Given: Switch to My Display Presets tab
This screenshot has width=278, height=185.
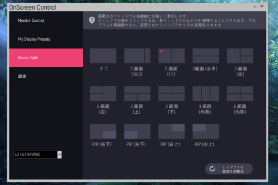Looking at the screenshot, I should (46, 39).
